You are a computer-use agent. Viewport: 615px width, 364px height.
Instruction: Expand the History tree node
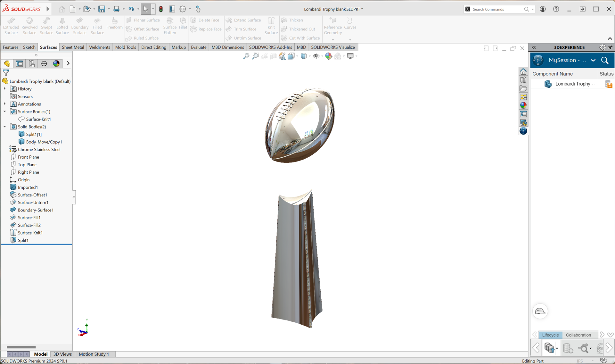coord(4,89)
